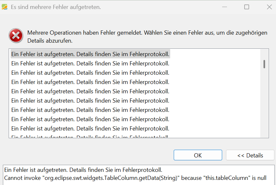Select the ninth error list entry

[90, 129]
